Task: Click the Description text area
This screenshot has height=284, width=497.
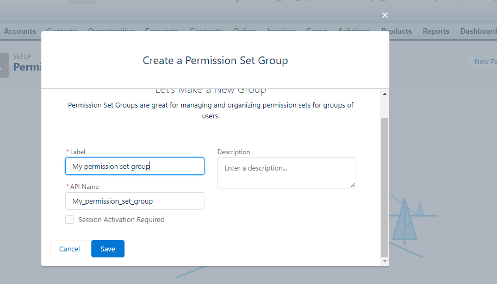Action: [x=287, y=173]
